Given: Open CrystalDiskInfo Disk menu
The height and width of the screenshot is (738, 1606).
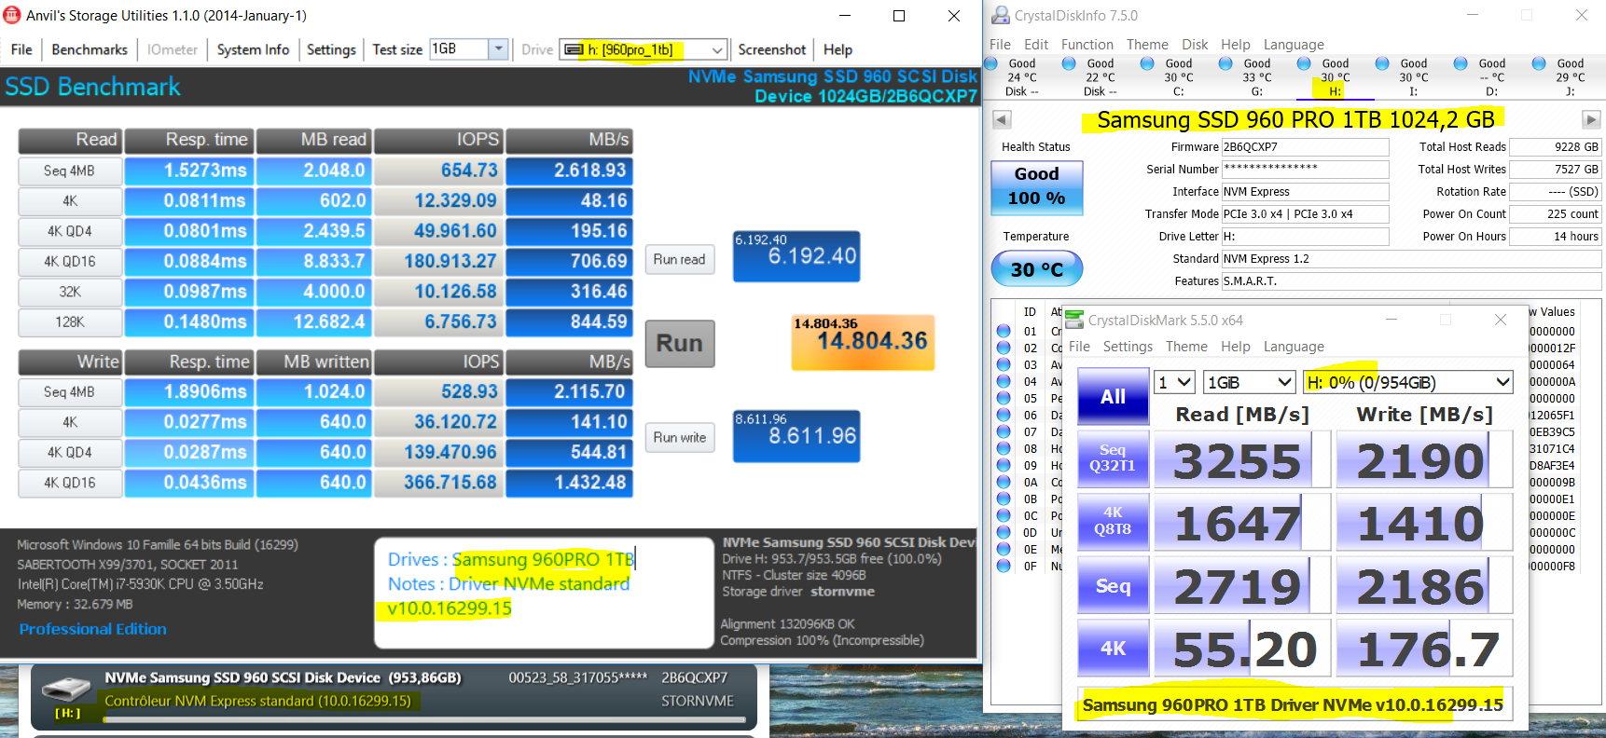Looking at the screenshot, I should (x=1195, y=44).
